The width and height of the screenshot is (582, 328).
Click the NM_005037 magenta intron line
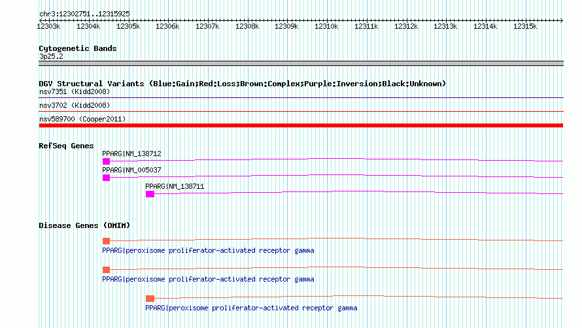(337, 175)
